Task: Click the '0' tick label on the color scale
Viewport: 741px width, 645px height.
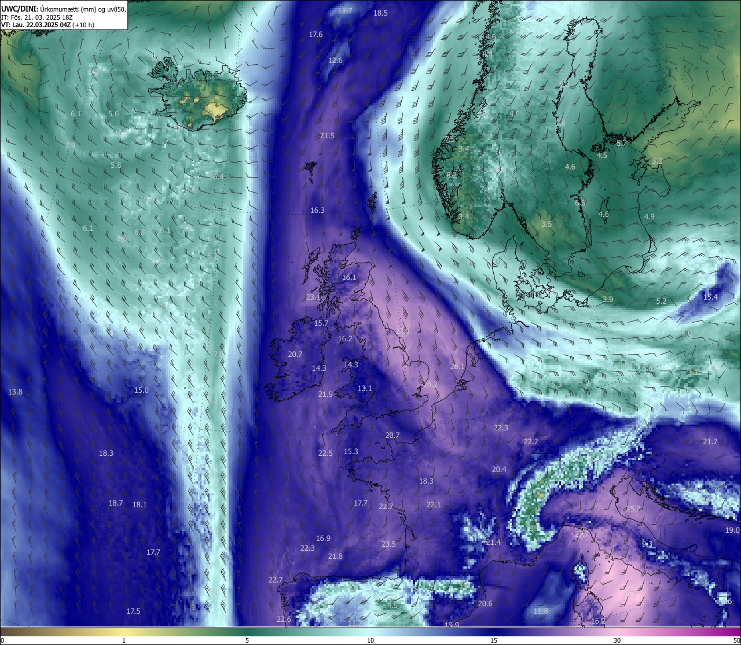Action: [2, 640]
